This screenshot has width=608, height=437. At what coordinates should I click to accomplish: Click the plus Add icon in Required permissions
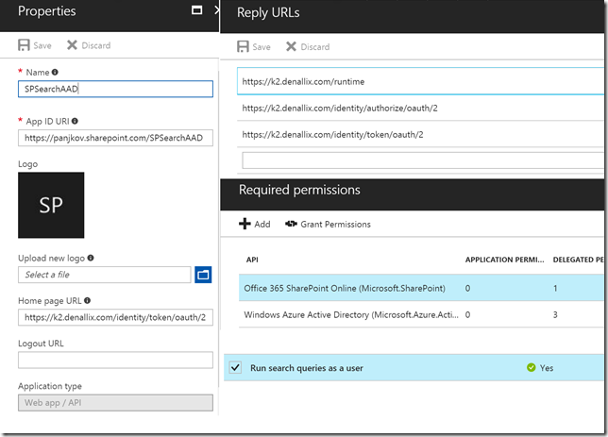(245, 224)
